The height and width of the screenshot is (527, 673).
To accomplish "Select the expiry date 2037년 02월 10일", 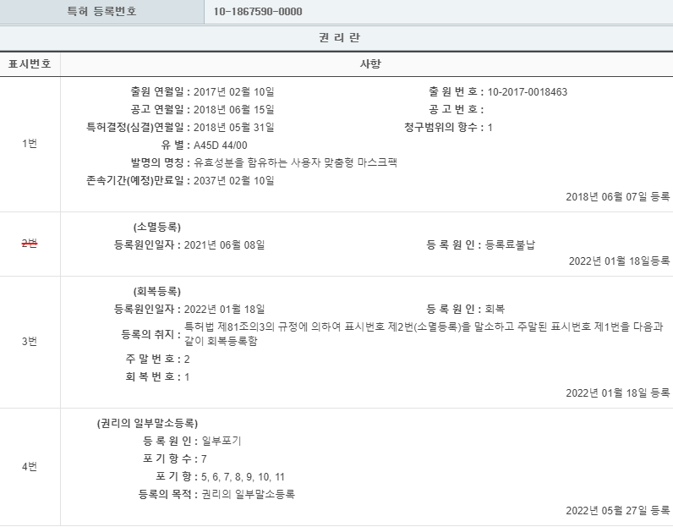I will 233,180.
